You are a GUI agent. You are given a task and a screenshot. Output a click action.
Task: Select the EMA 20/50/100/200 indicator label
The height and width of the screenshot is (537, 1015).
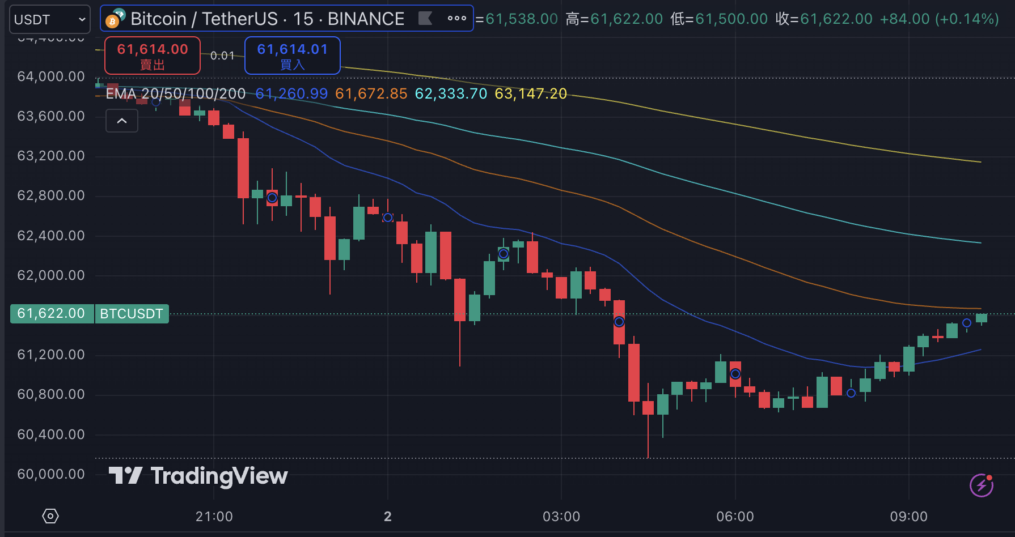(x=176, y=93)
